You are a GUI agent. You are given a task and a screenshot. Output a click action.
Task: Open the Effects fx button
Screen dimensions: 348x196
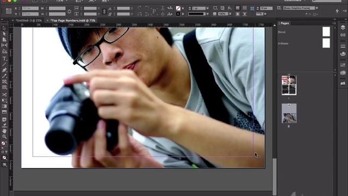229,8
